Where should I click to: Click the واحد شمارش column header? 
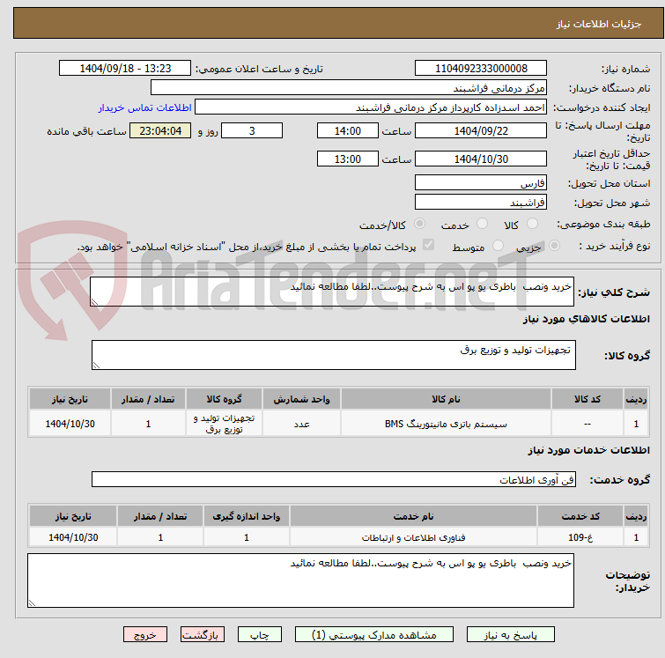pos(301,399)
